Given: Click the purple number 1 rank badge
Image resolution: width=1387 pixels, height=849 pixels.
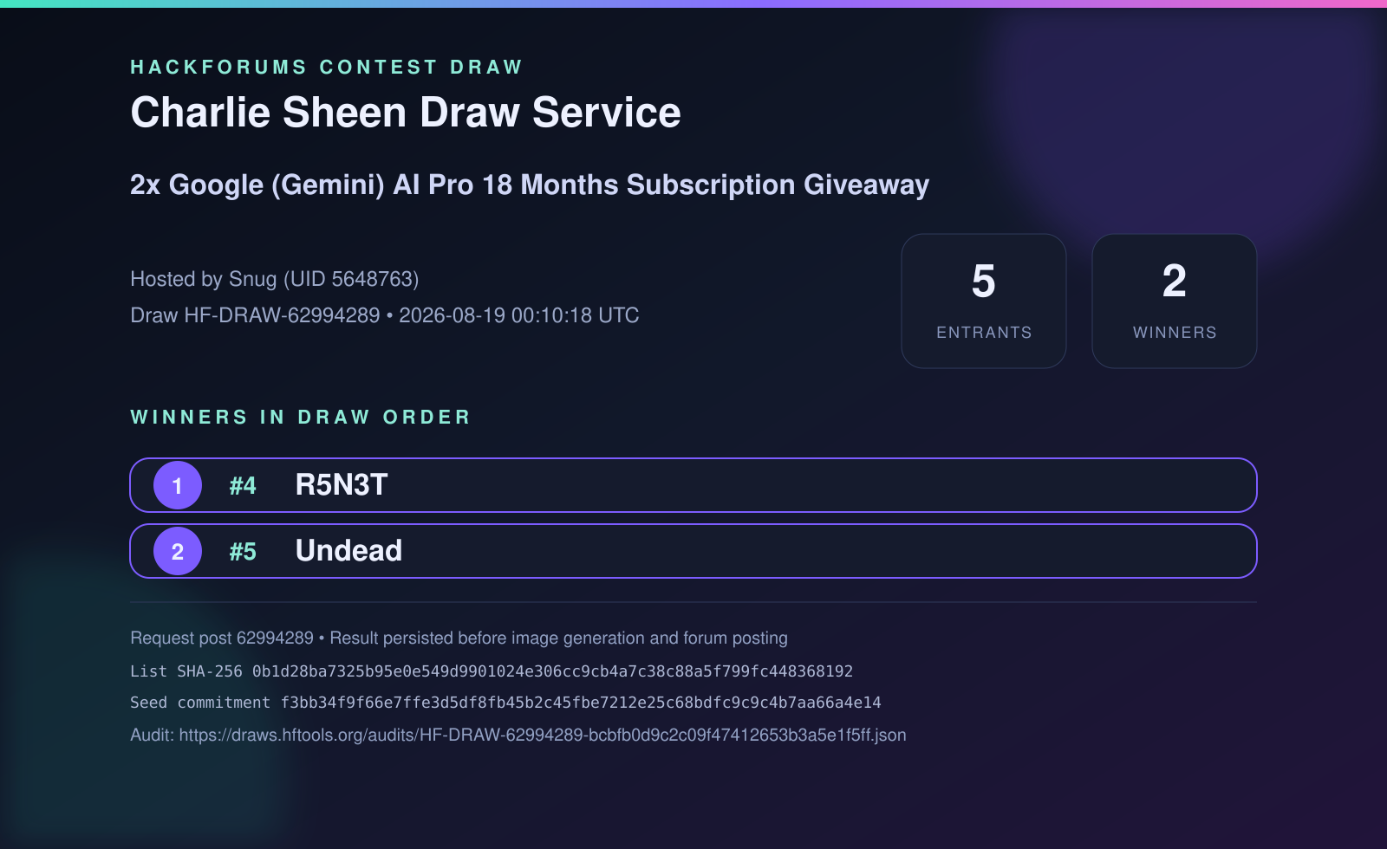Looking at the screenshot, I should click(178, 485).
